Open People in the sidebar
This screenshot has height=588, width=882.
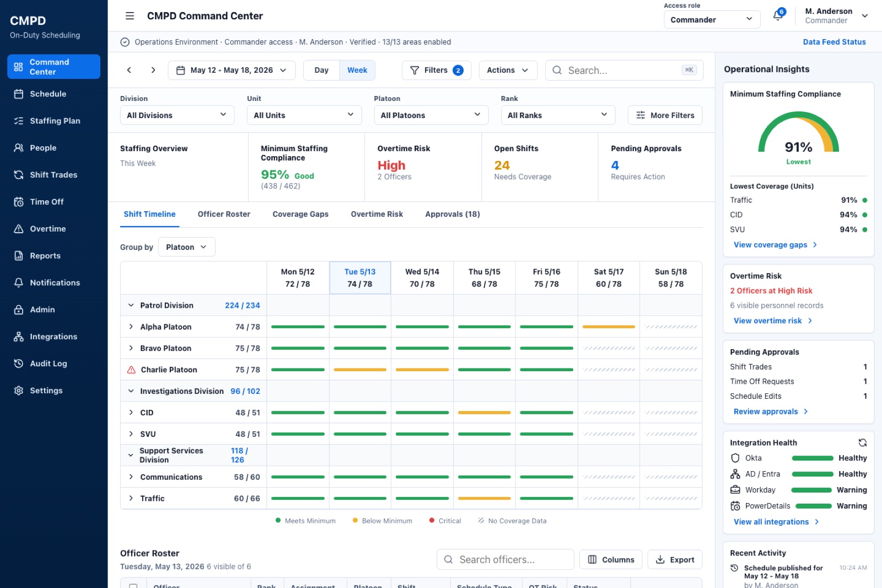(x=53, y=148)
